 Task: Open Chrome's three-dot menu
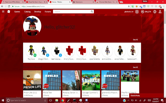[x=164, y=6]
